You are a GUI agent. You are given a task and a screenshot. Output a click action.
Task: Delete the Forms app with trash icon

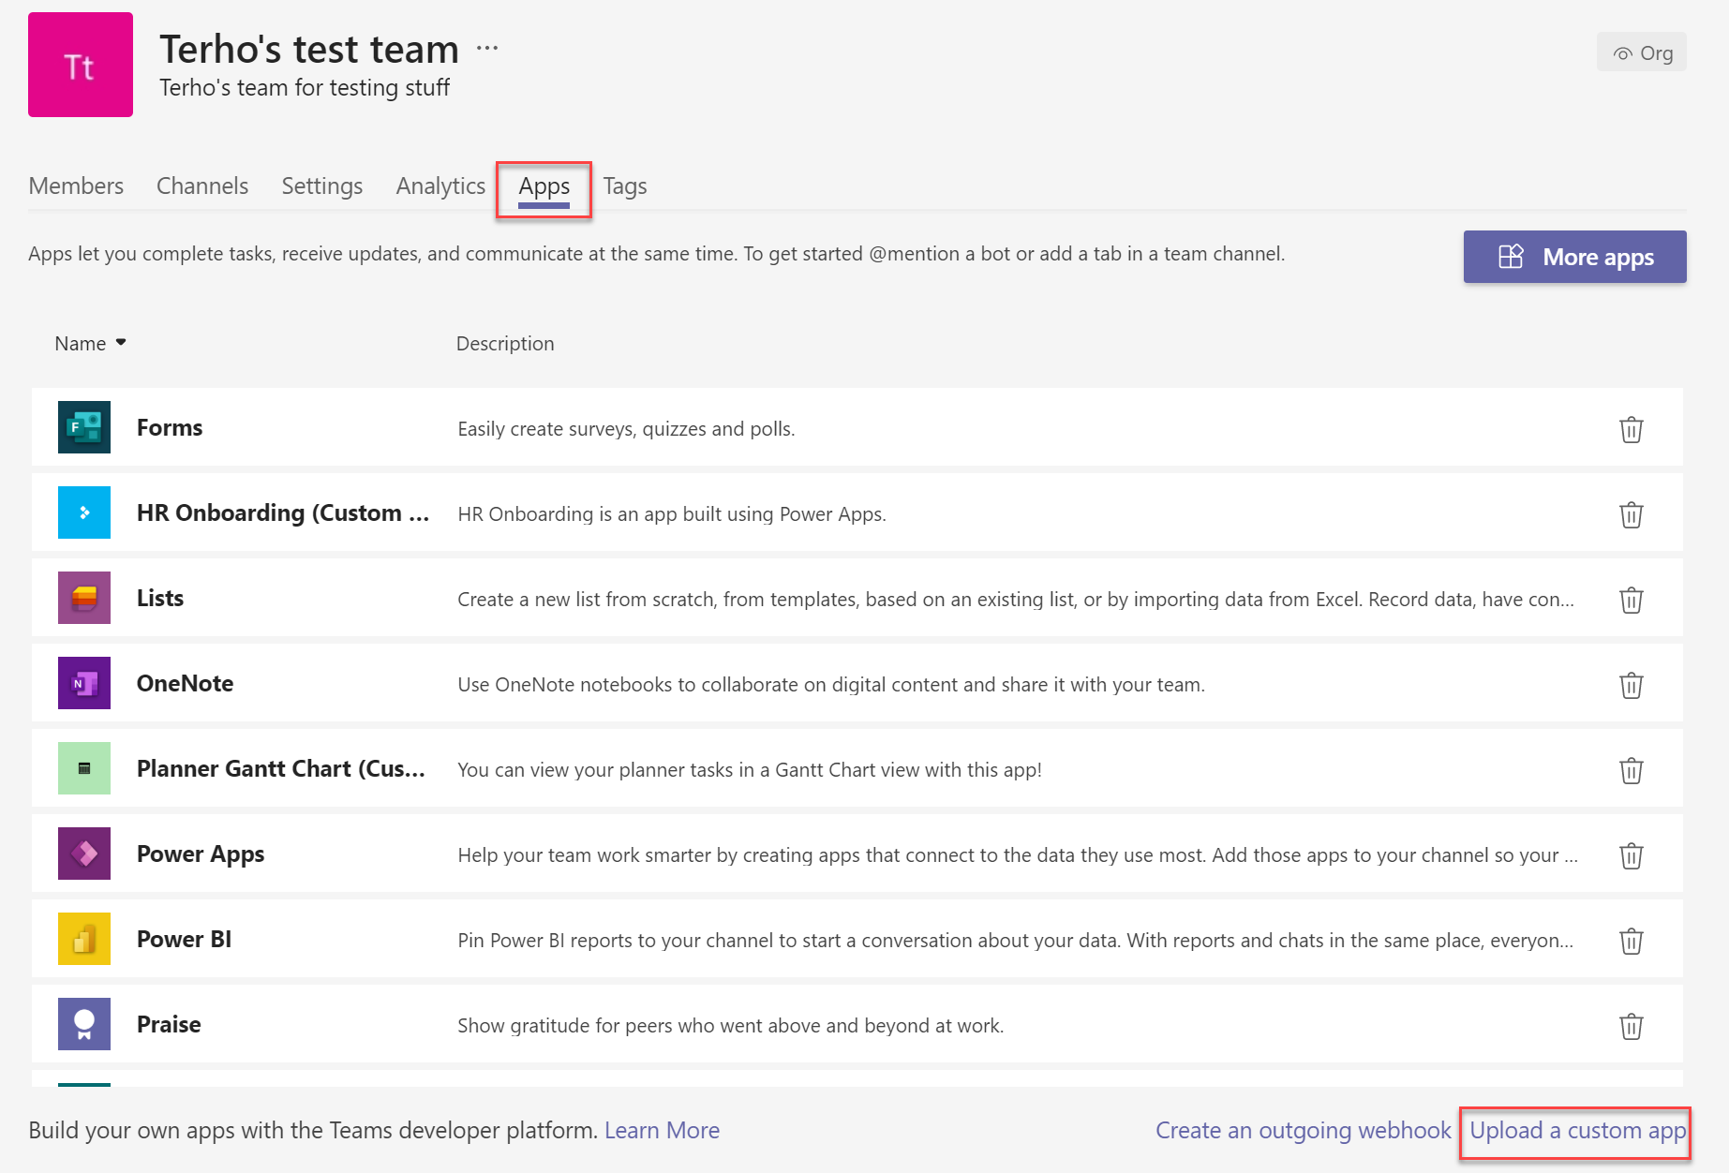click(1631, 429)
